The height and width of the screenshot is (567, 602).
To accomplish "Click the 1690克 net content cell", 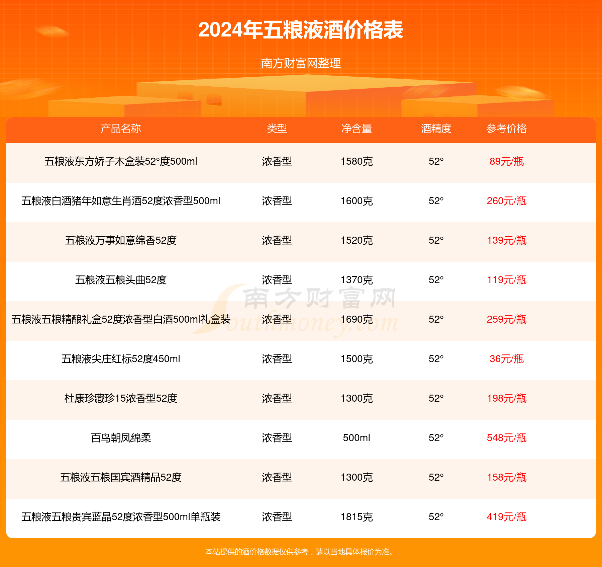I will (357, 319).
